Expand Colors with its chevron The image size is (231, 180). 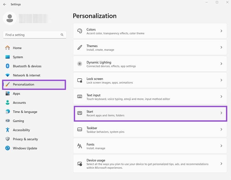[x=221, y=31]
